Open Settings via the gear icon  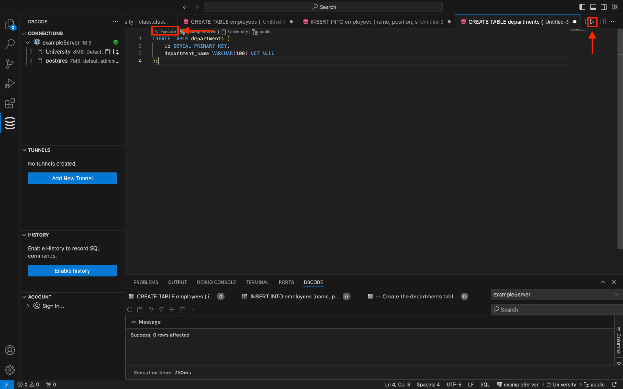pos(9,370)
